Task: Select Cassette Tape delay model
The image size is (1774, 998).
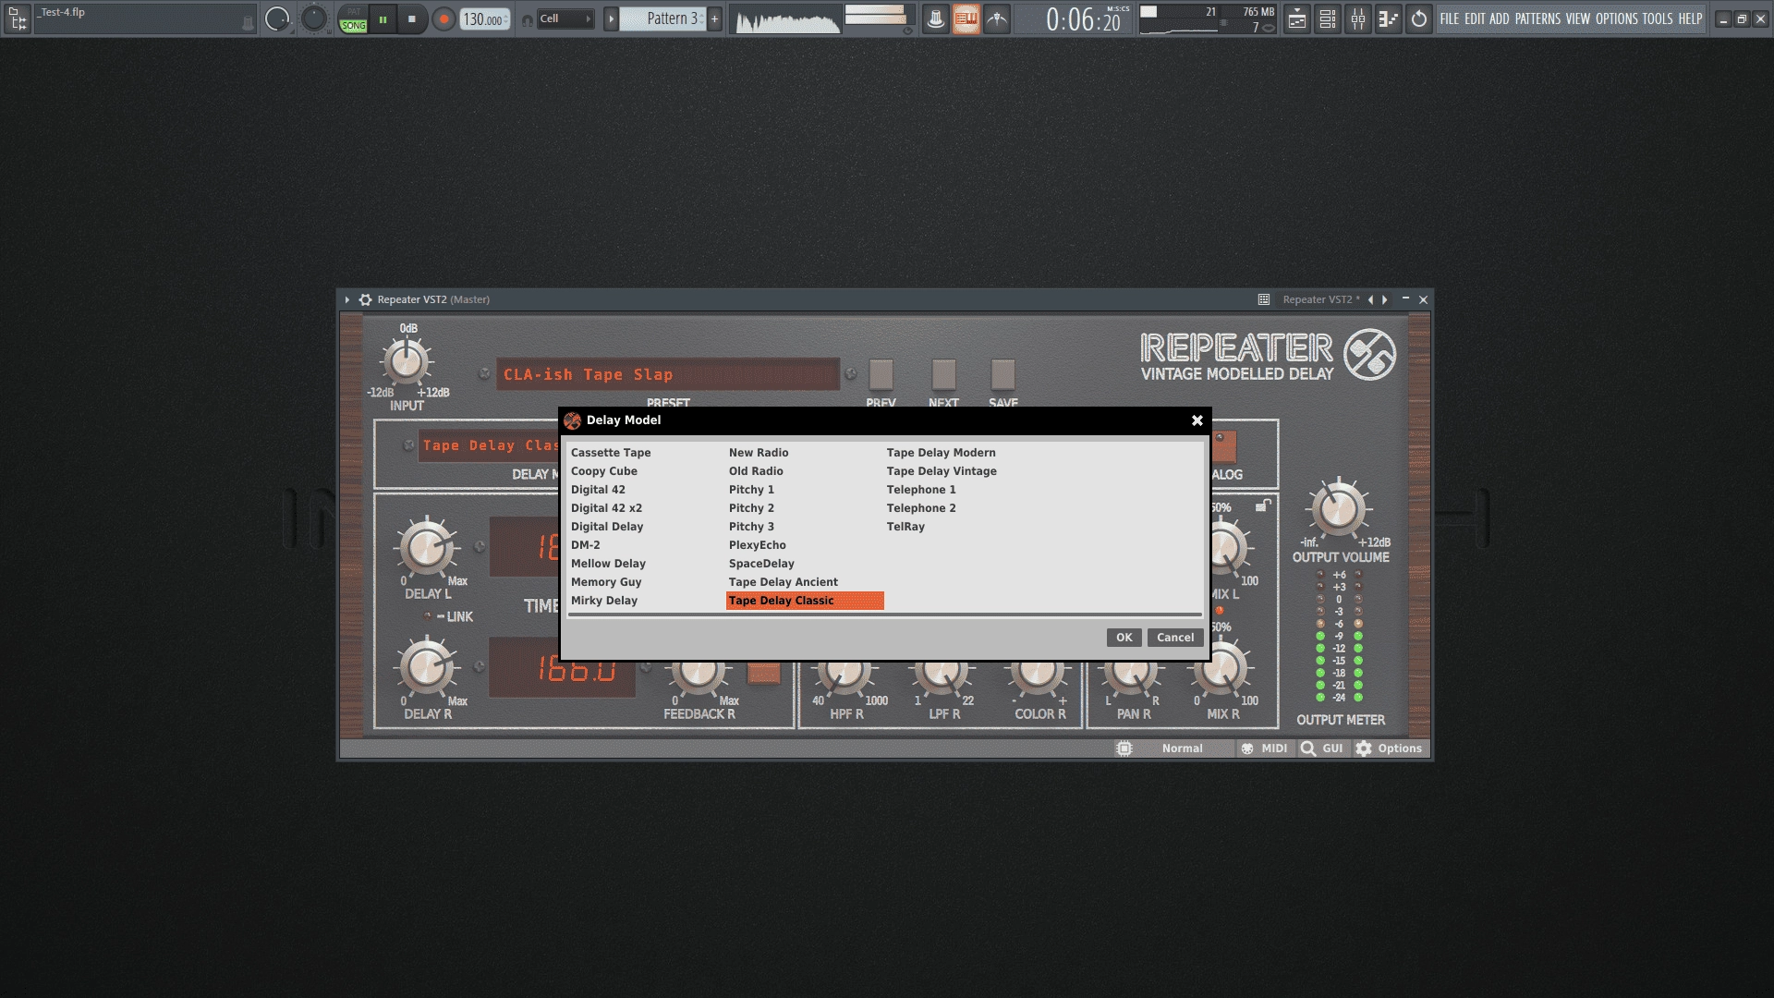Action: [x=611, y=453]
